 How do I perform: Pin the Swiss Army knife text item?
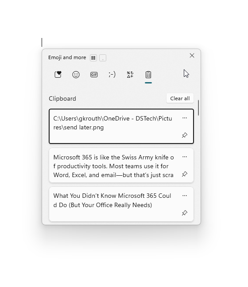(185, 174)
